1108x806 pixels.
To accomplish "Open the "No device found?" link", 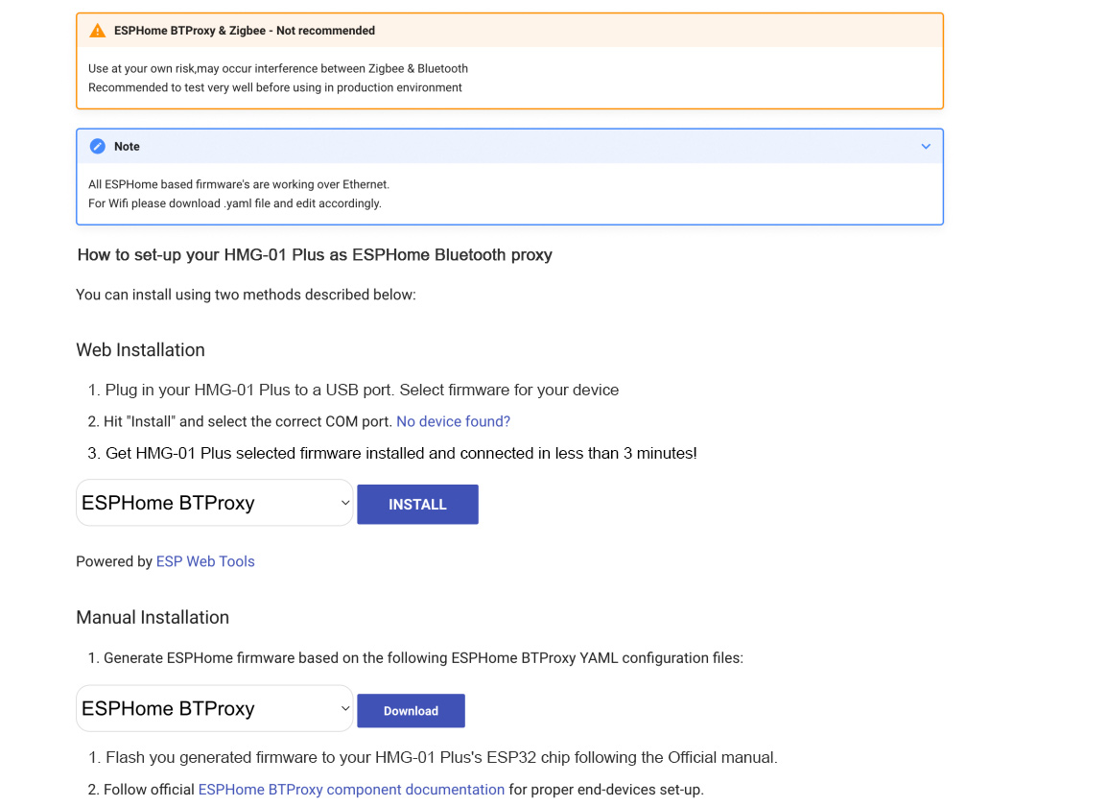I will tap(453, 421).
